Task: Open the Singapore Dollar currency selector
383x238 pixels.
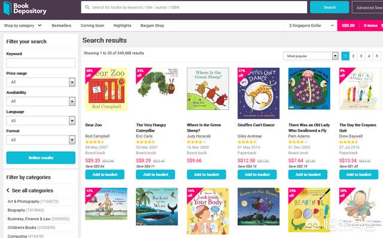Action: (311, 25)
